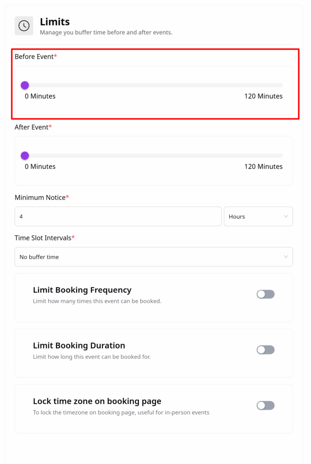The height and width of the screenshot is (464, 311).
Task: Click the Minimum Notice field label
Action: [x=40, y=198]
